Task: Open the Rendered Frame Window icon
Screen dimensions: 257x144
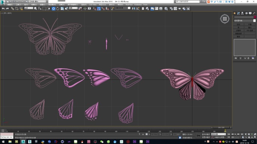Action: point(175,9)
